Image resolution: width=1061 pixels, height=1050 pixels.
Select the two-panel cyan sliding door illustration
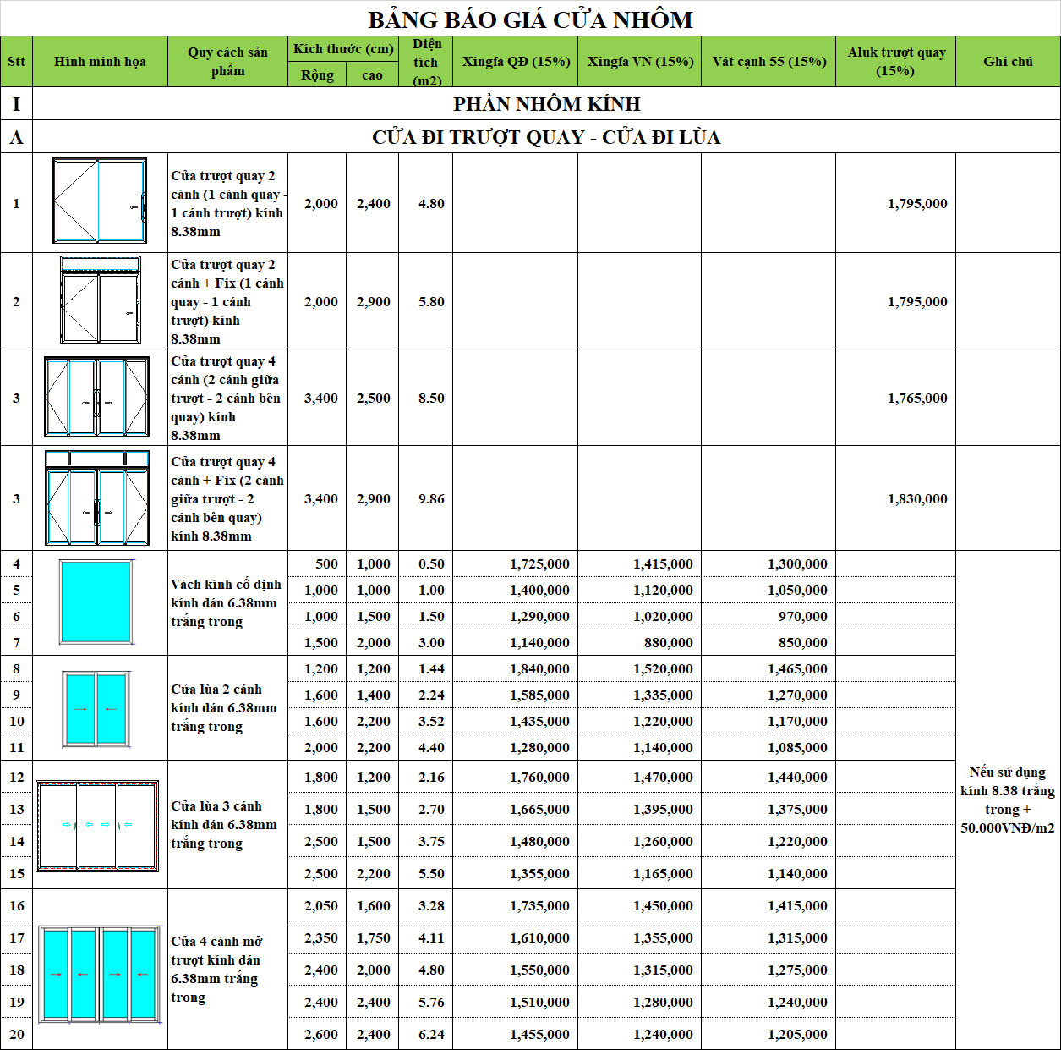96,708
